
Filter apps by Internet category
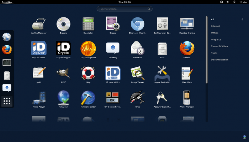coord(215,26)
